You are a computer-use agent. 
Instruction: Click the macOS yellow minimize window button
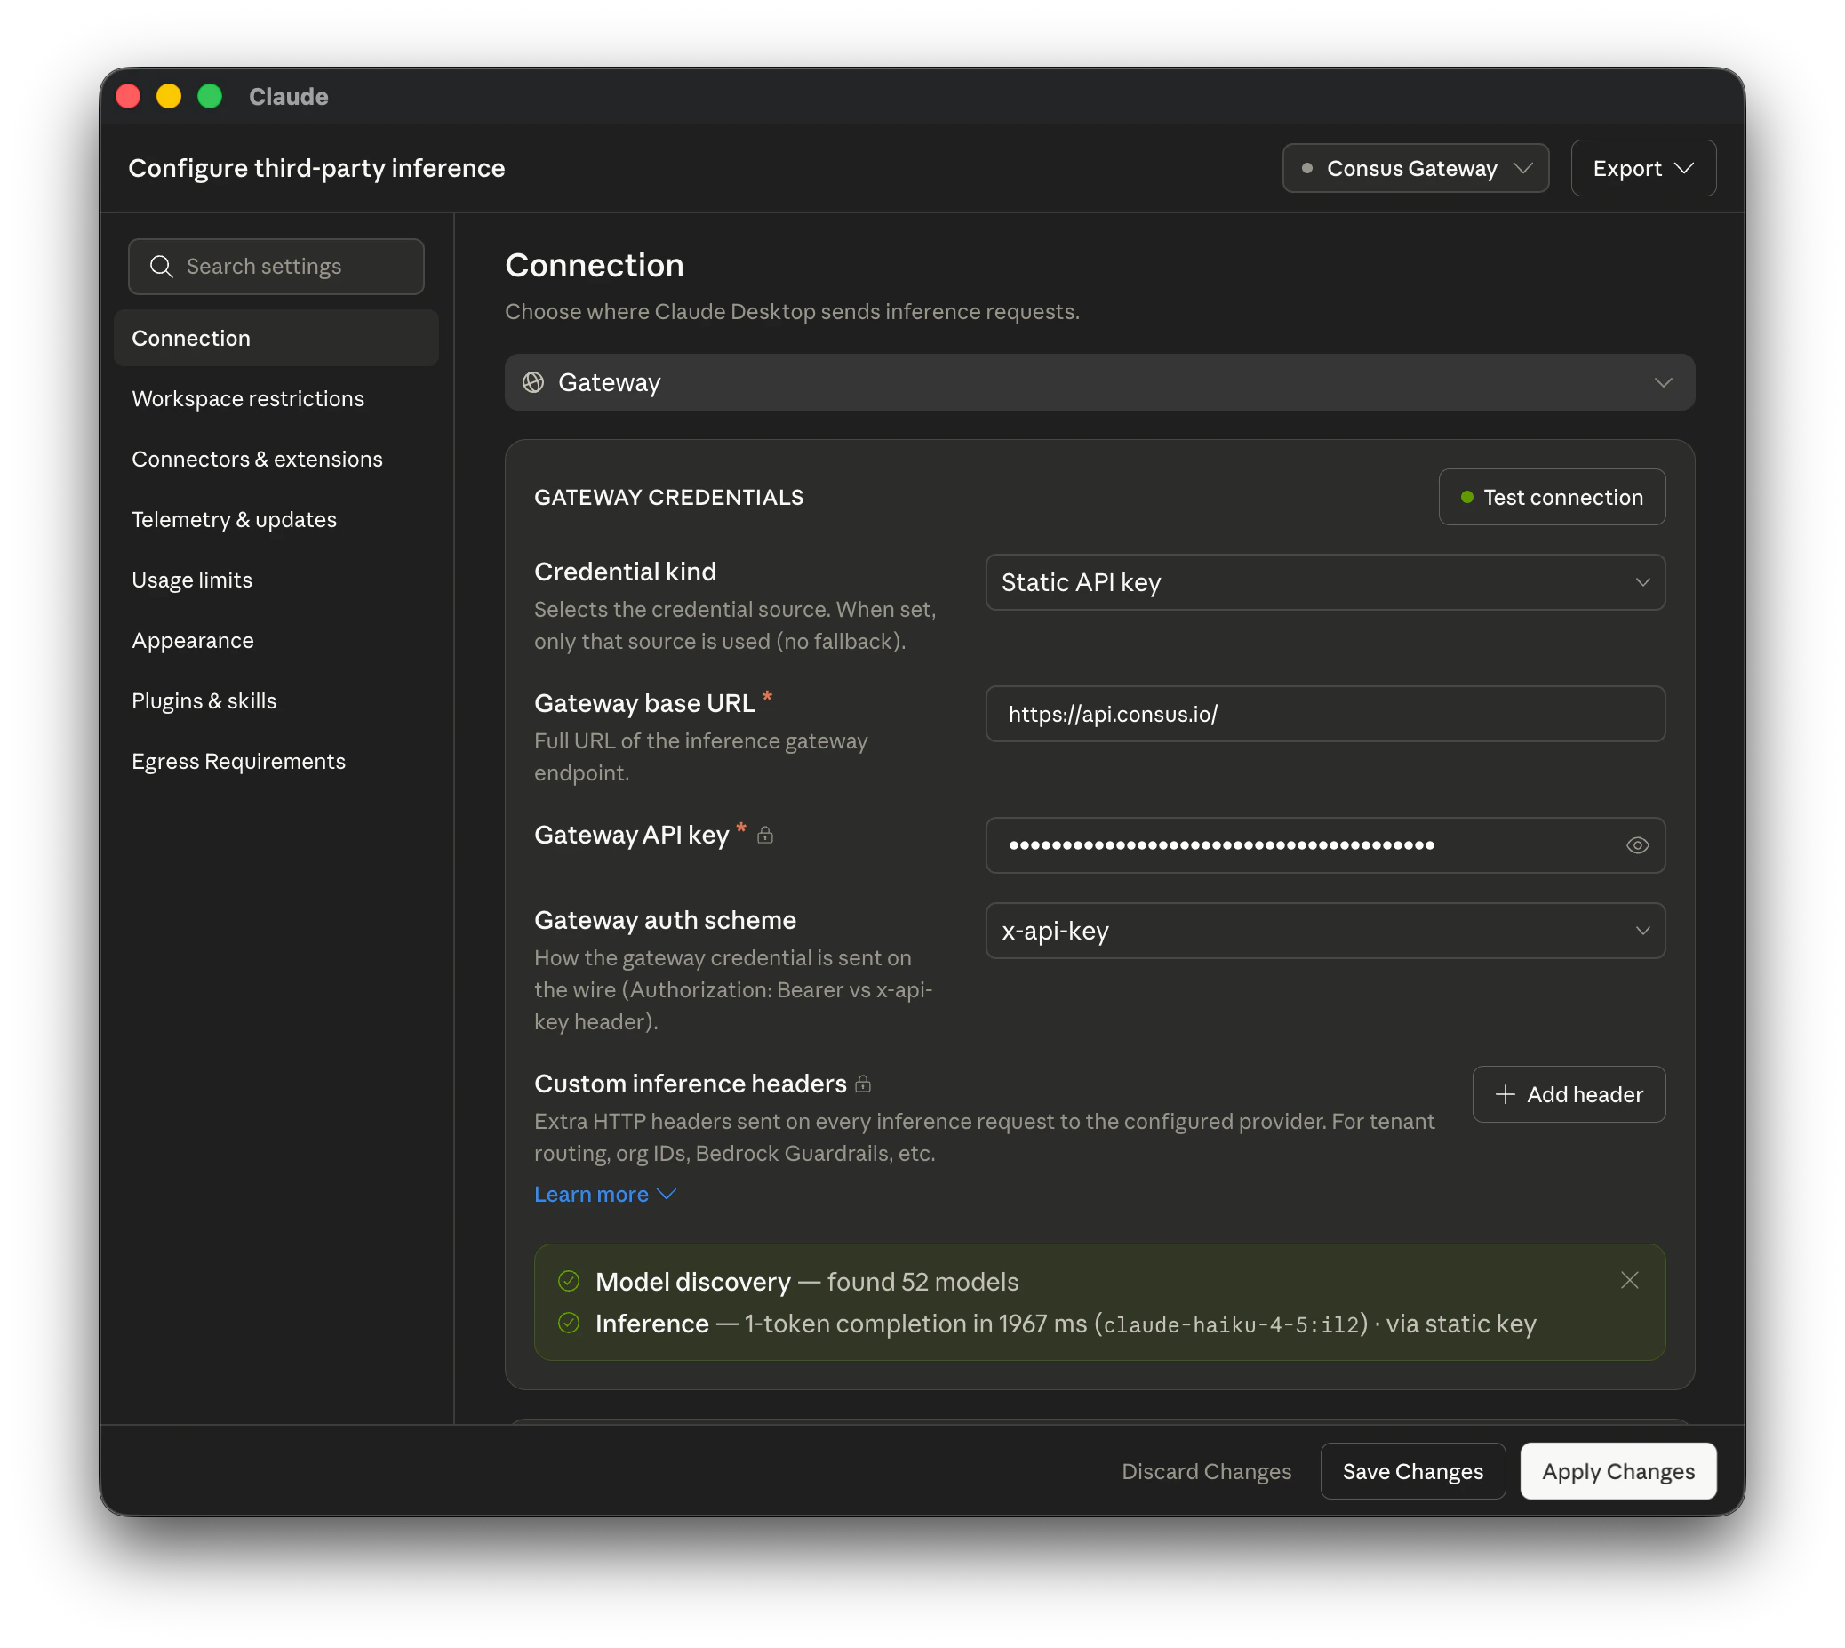[x=168, y=96]
